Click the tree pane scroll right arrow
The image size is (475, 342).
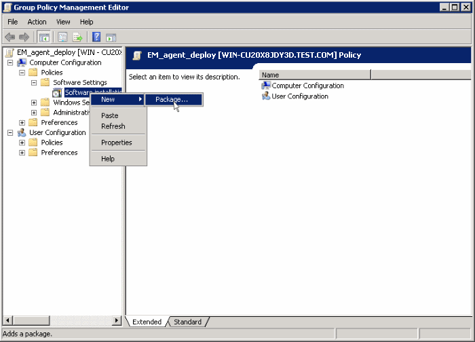pos(116,320)
